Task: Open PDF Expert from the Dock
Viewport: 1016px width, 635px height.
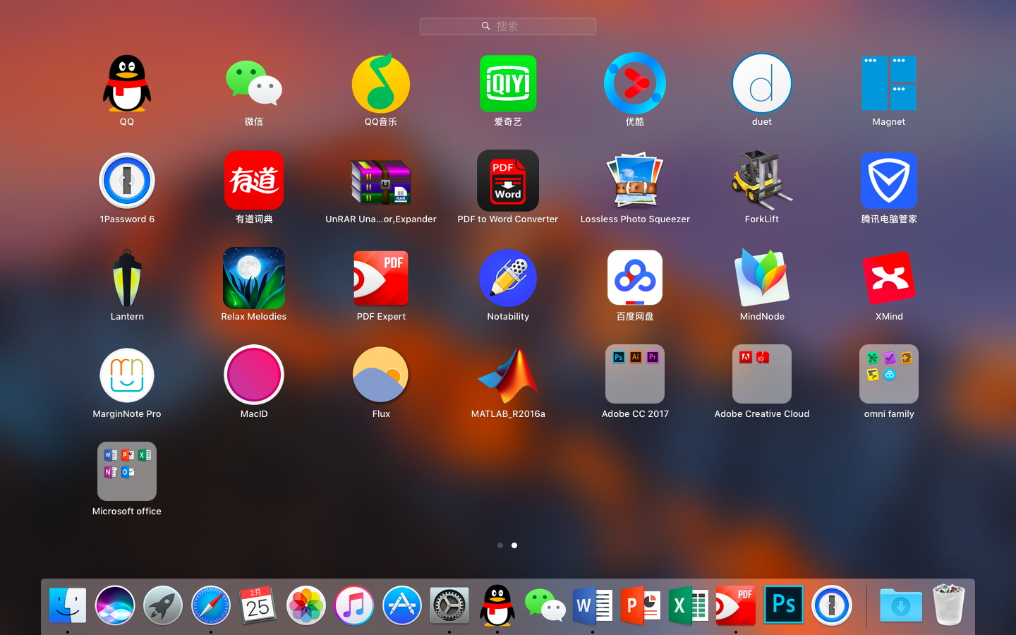Action: (x=736, y=605)
